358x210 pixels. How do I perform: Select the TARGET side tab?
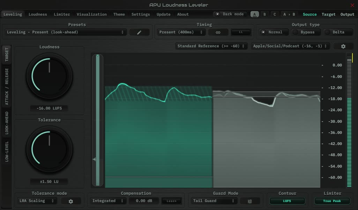[7, 55]
